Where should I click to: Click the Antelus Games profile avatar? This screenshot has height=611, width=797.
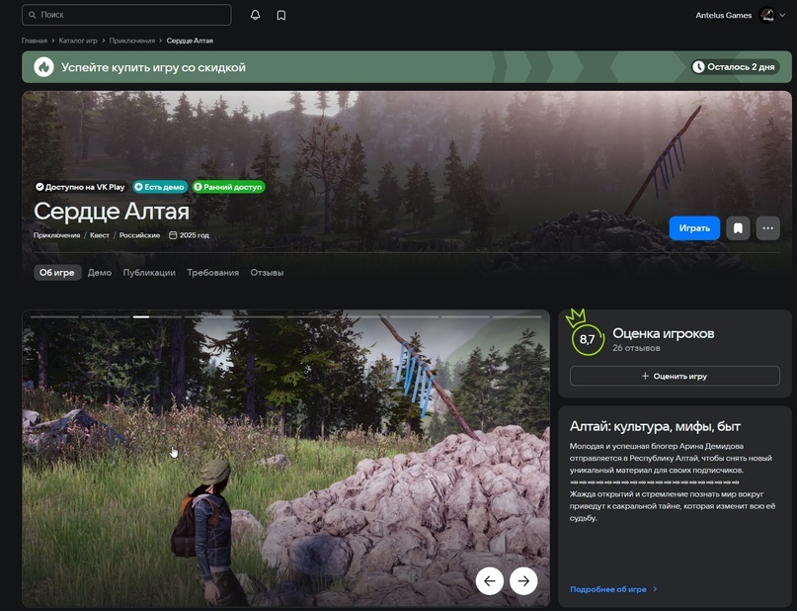coord(766,15)
